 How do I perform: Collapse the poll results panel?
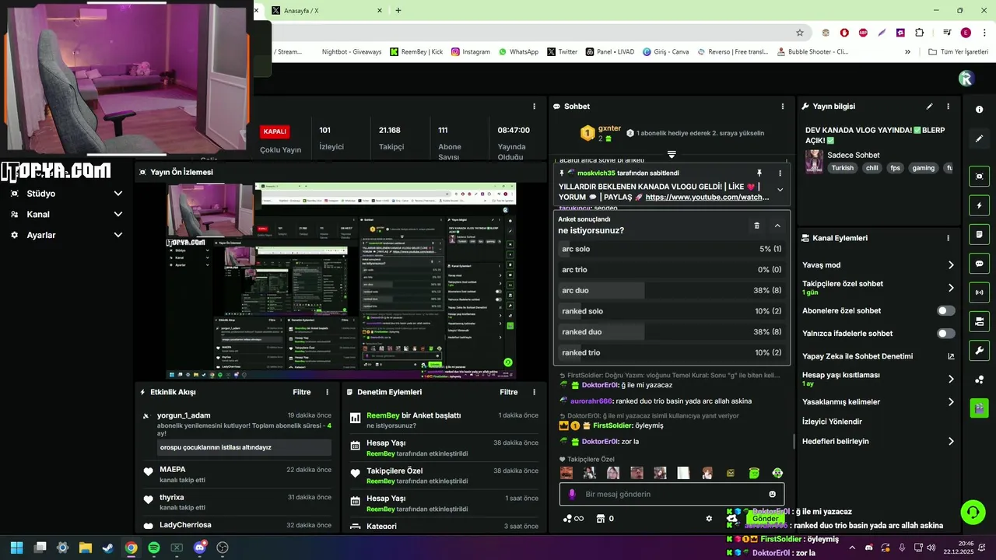click(777, 226)
